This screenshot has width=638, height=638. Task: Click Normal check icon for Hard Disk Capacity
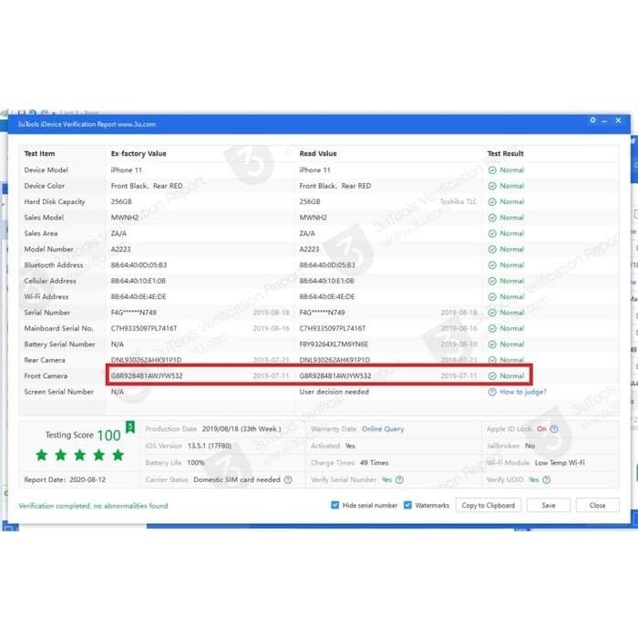(x=492, y=201)
